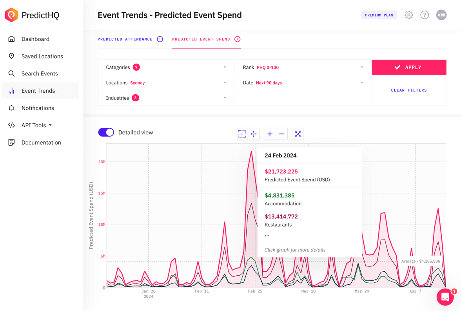Switch to the Predicted Attendance tab

click(x=125, y=39)
